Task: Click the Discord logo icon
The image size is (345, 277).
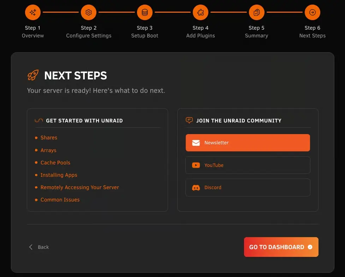Action: [196, 187]
